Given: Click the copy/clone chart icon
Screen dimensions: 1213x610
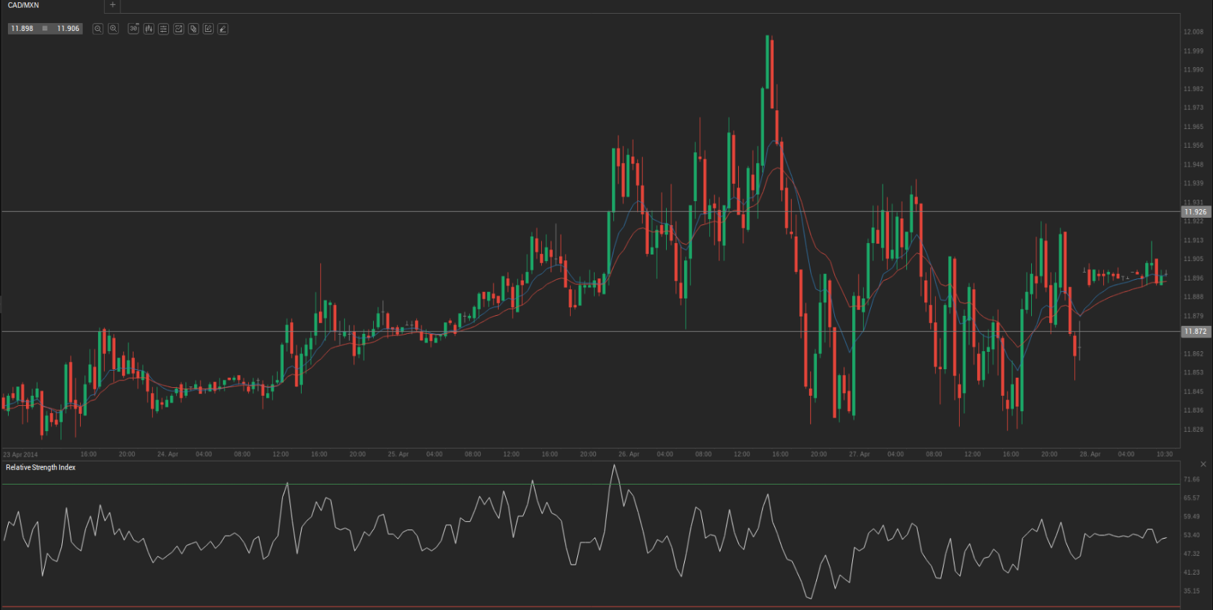Looking at the screenshot, I should click(193, 29).
